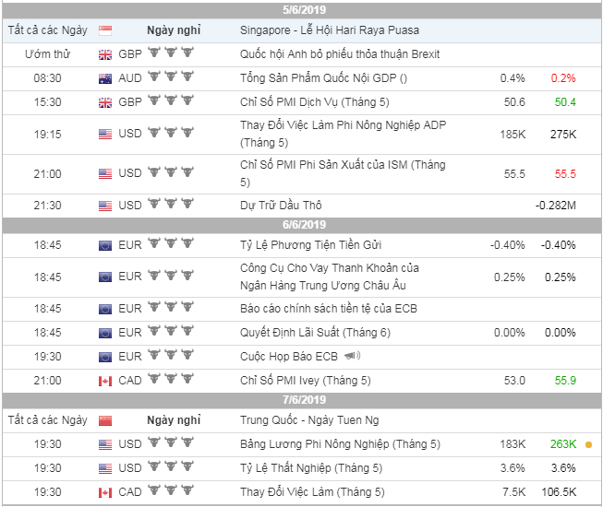Open Báo cáo chính sách tiền tệ của ECB
This screenshot has height=507, width=603.
(x=328, y=309)
